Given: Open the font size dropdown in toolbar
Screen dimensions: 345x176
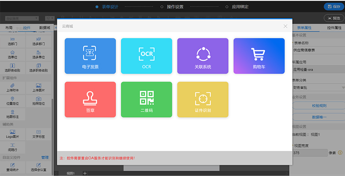Looking at the screenshot, I should (49, 18).
